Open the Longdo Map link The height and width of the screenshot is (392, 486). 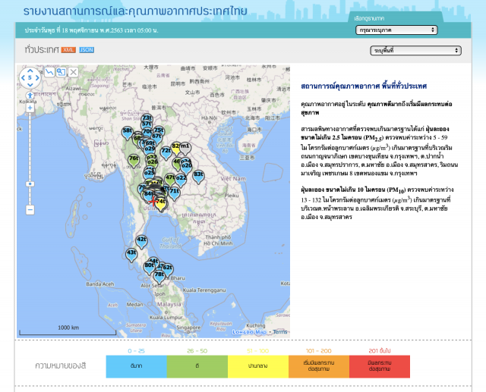tap(249, 332)
